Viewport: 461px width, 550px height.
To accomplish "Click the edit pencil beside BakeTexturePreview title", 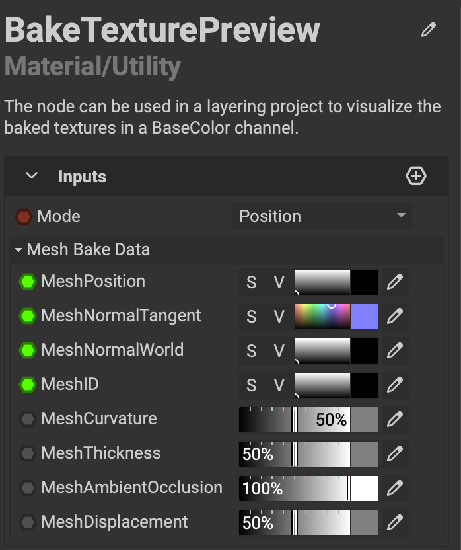I will 429,30.
